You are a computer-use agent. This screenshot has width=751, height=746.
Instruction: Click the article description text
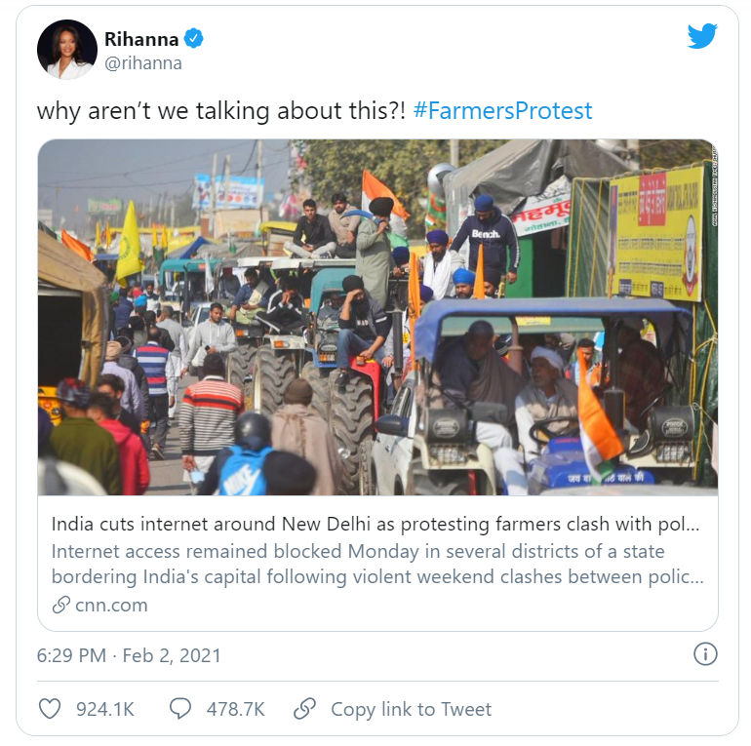(377, 564)
